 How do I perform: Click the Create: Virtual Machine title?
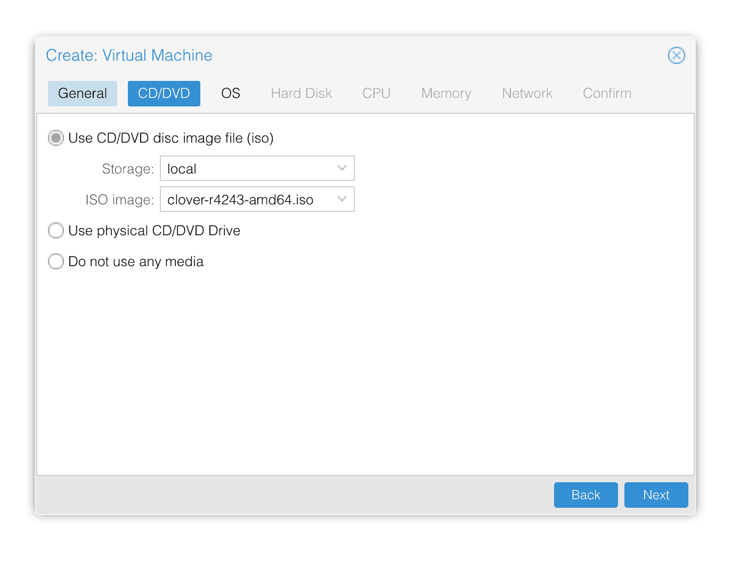(x=129, y=55)
